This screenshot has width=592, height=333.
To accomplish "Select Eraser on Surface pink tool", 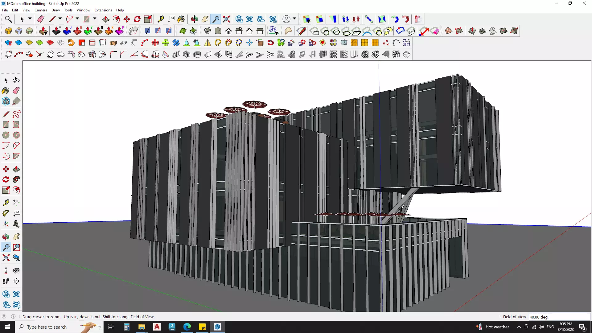I will 435,31.
